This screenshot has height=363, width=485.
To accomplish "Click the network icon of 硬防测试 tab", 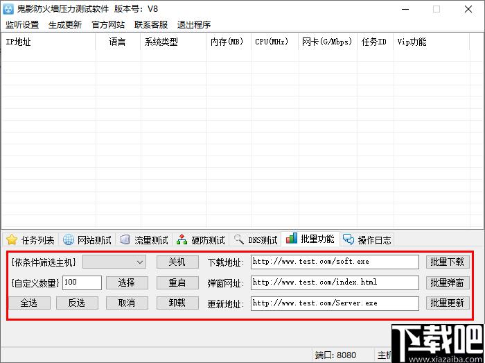I will click(182, 239).
